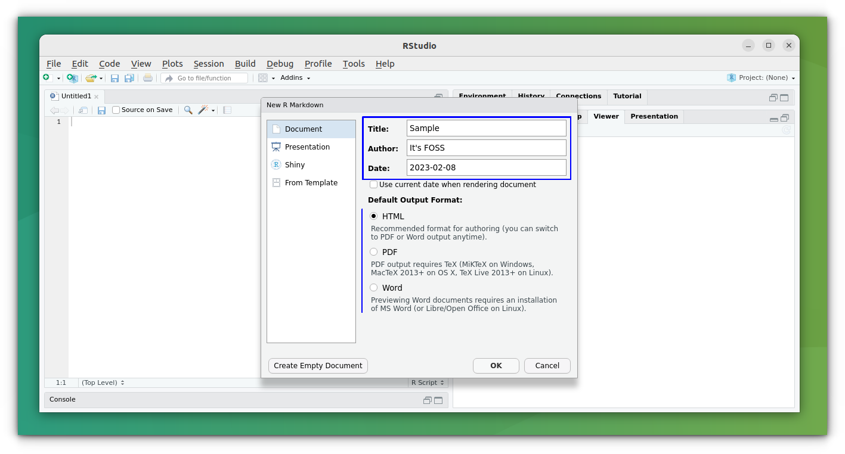845x454 pixels.
Task: Switch to the Tutorial tab
Action: (x=627, y=96)
